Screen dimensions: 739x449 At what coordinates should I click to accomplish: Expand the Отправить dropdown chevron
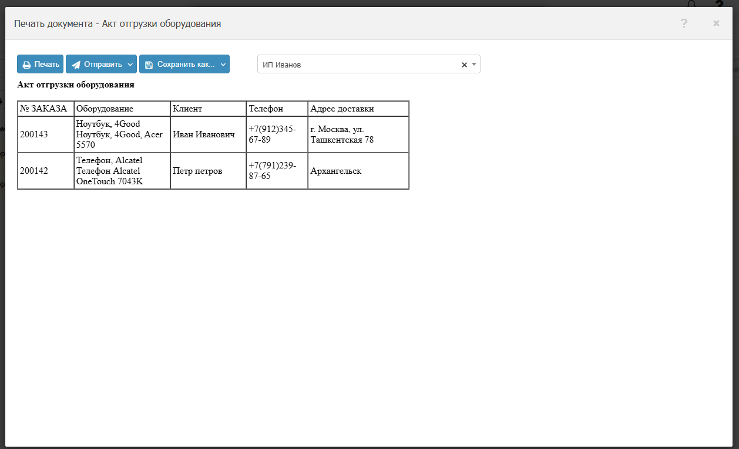tap(130, 65)
